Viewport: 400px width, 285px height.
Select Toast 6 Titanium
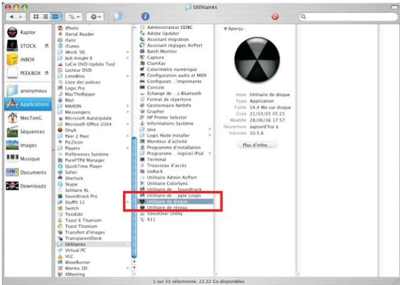point(94,220)
